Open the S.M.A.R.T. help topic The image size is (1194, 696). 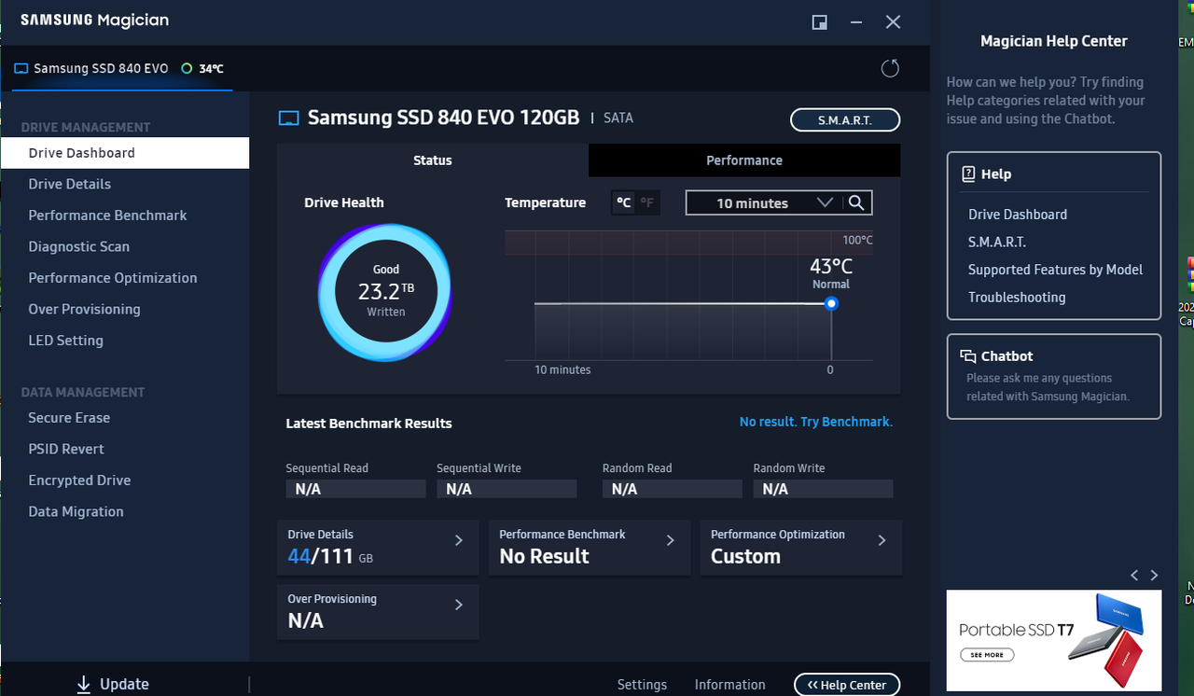[997, 242]
